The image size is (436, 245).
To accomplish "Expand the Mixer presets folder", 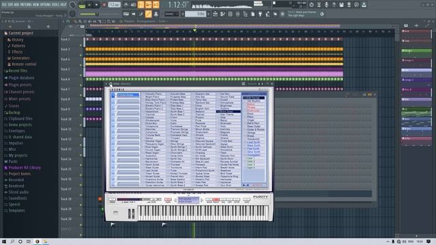I will coord(20,99).
